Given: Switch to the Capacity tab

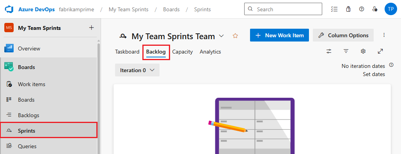Looking at the screenshot, I should pyautogui.click(x=182, y=52).
